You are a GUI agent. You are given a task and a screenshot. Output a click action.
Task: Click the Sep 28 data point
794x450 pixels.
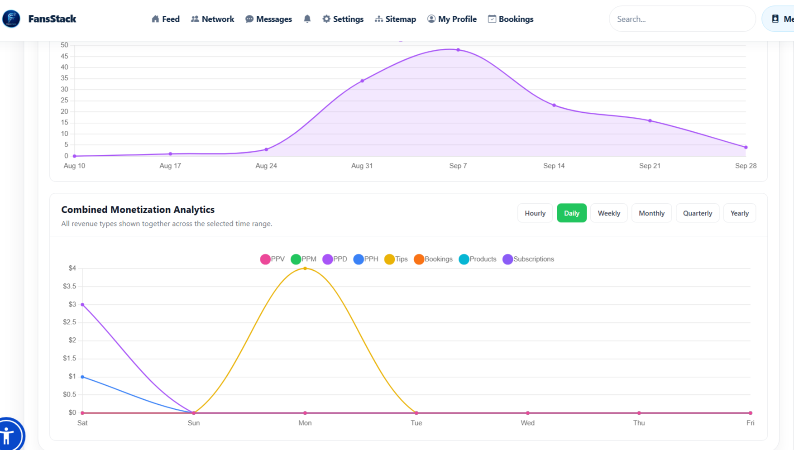point(746,147)
